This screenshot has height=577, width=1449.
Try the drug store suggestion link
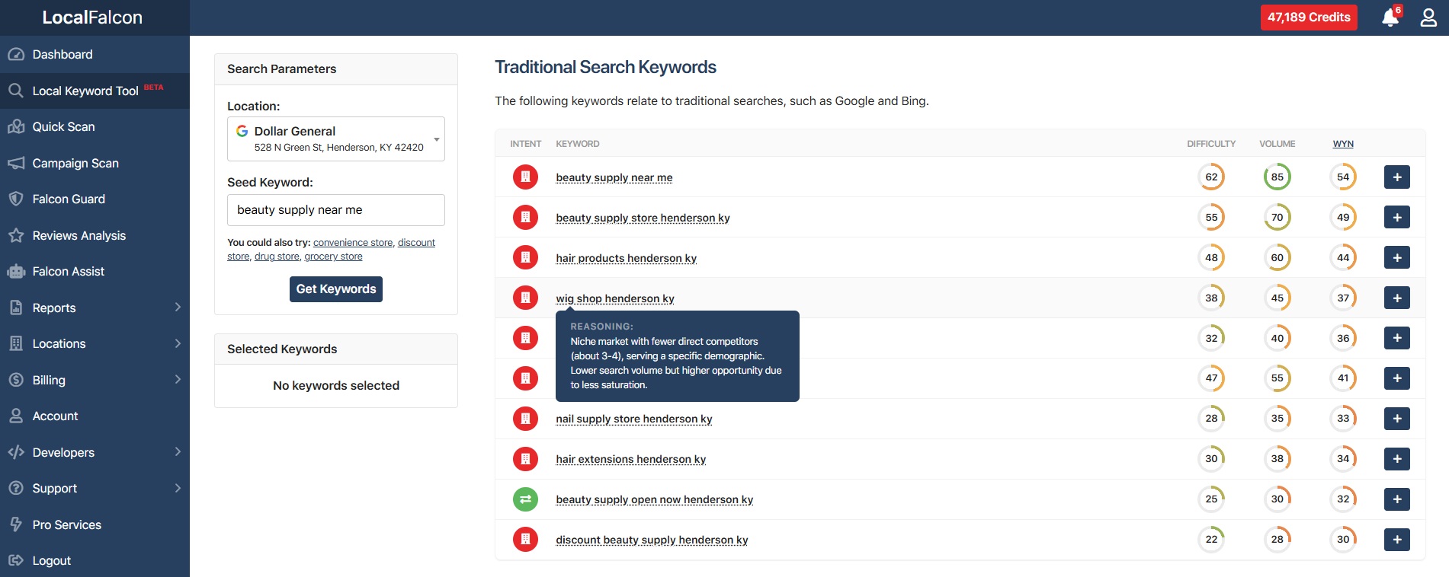click(277, 257)
